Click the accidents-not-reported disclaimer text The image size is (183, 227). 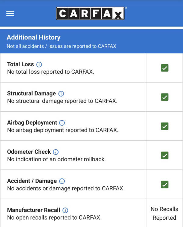(x=61, y=46)
